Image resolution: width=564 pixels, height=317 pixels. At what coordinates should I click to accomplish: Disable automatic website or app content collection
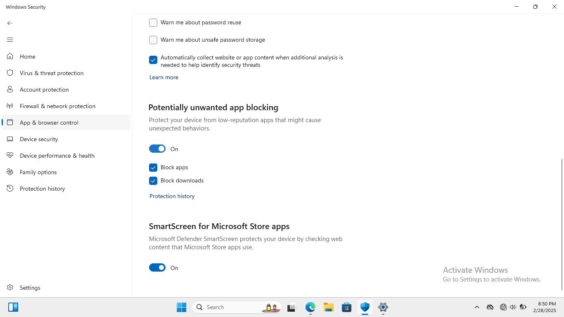pos(153,60)
